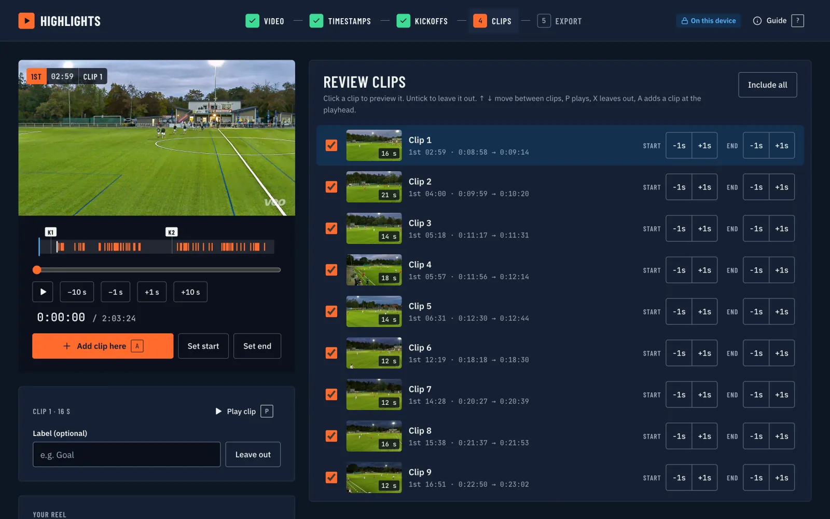
Task: Open the Guide help
Action: (x=778, y=21)
